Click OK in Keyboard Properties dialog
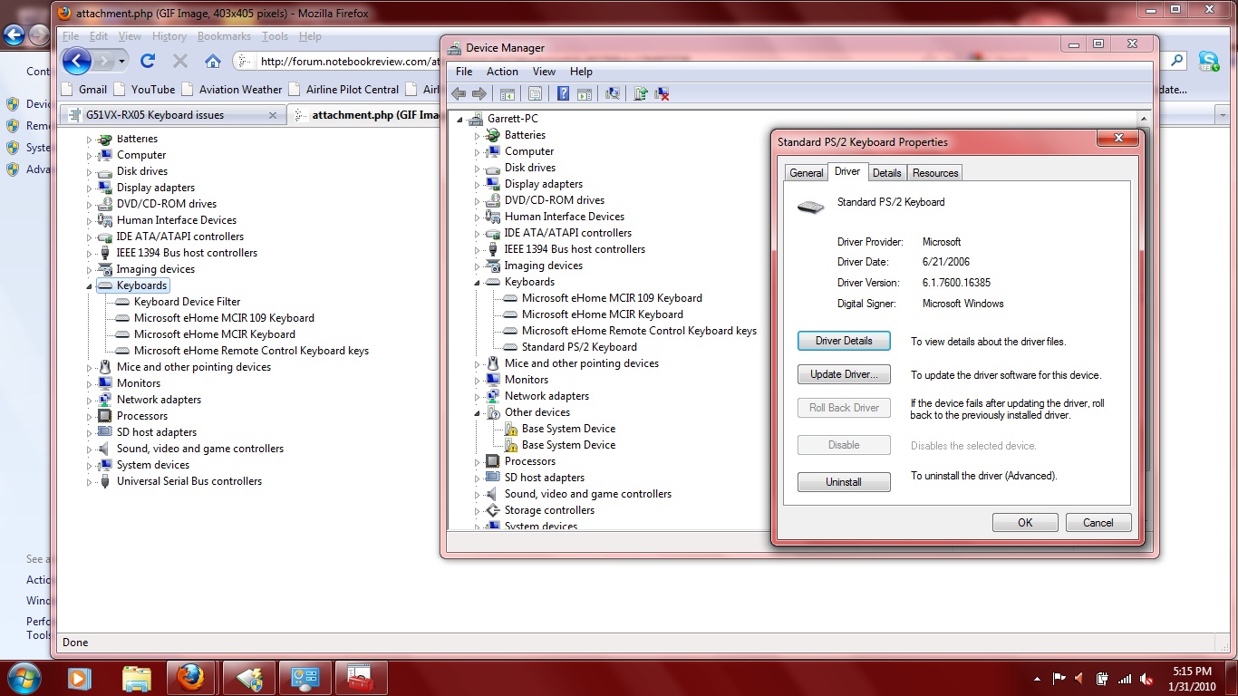 [1025, 522]
